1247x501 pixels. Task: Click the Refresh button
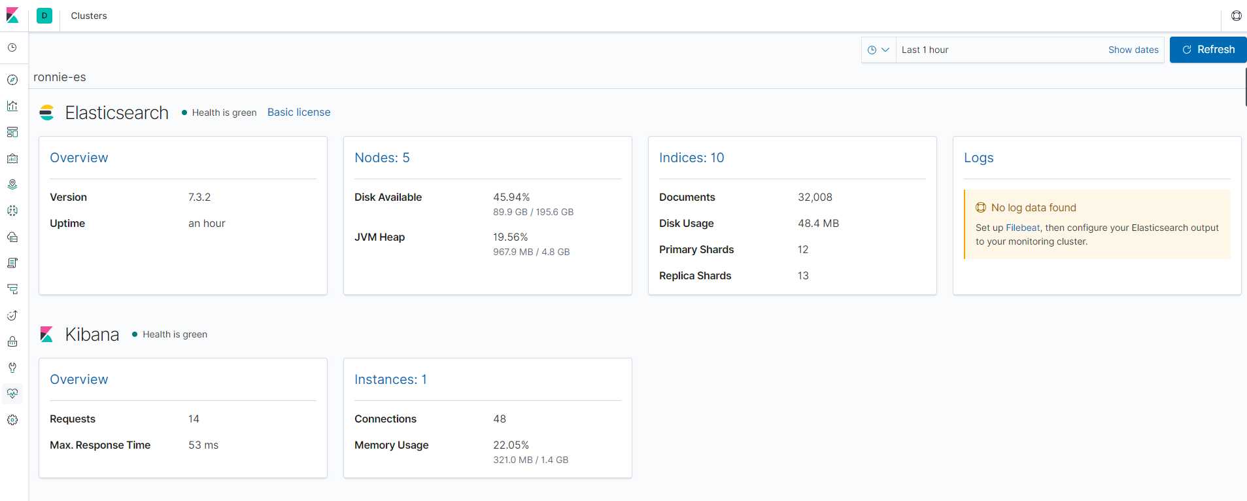pos(1208,50)
